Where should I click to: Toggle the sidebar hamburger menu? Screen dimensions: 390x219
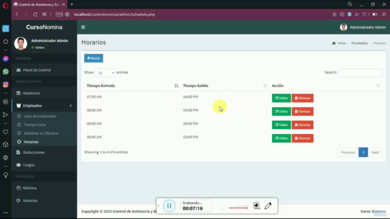coord(83,27)
